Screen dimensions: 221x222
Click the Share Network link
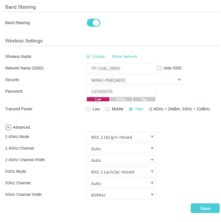[125, 57]
